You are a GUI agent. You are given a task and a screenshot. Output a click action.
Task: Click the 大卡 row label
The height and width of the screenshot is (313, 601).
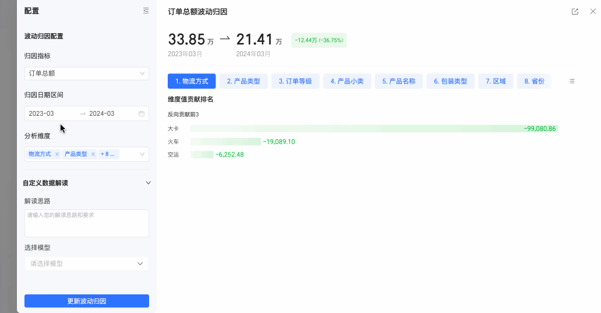(x=173, y=129)
